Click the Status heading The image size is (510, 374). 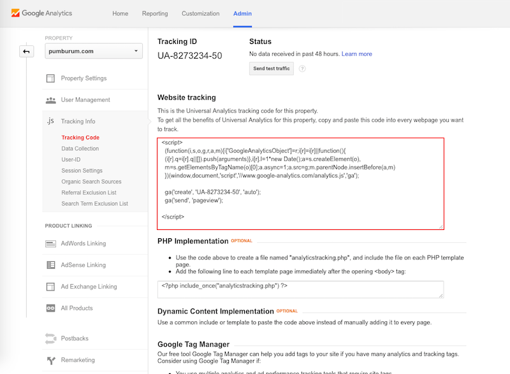[x=260, y=41]
